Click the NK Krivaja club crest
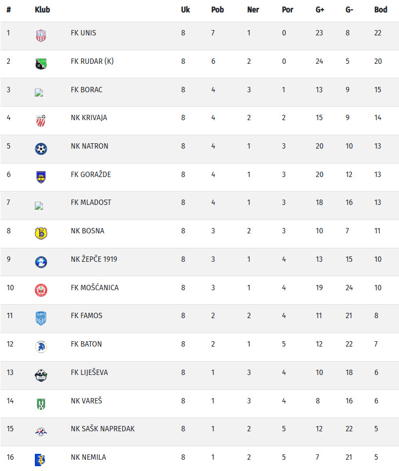Image resolution: width=399 pixels, height=471 pixels. click(x=41, y=121)
